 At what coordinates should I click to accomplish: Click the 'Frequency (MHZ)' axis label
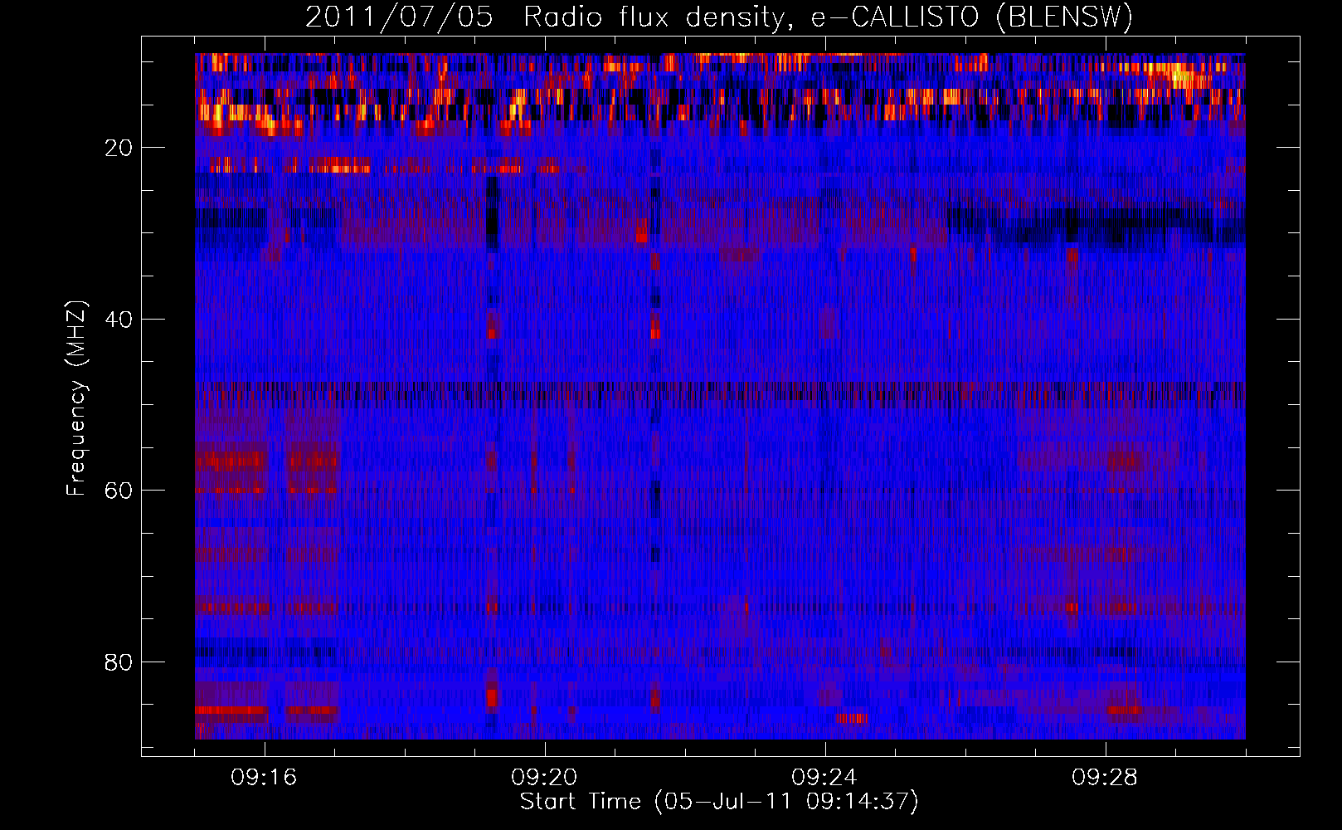tap(76, 398)
